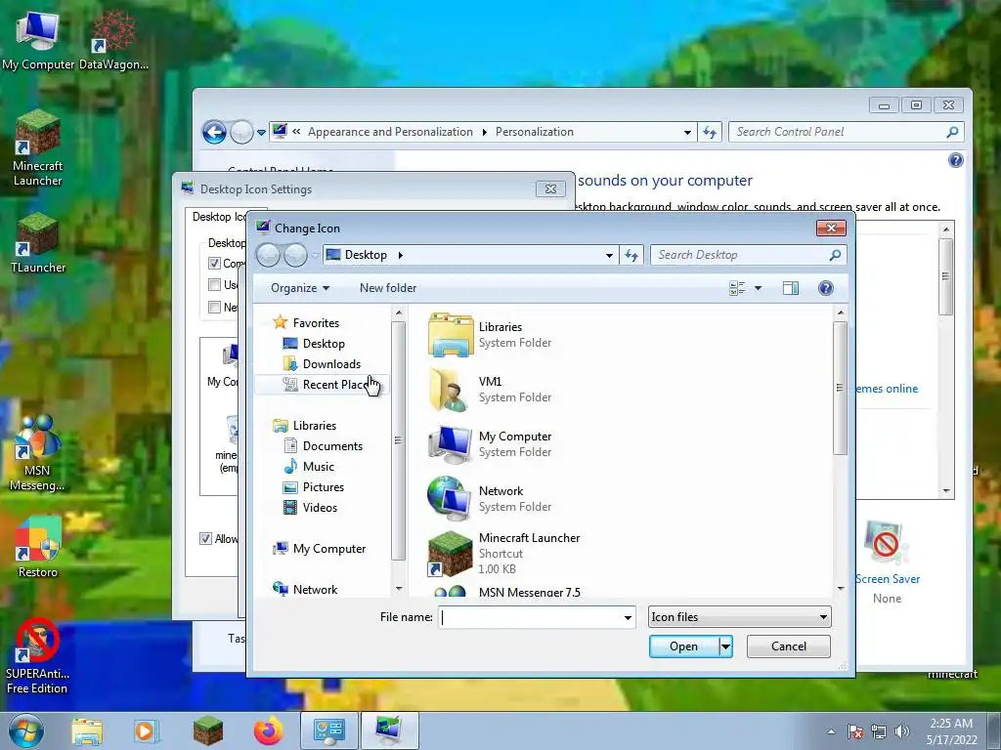This screenshot has width=1001, height=750.
Task: Click Appearance and Personalization breadcrumb
Action: coord(390,132)
